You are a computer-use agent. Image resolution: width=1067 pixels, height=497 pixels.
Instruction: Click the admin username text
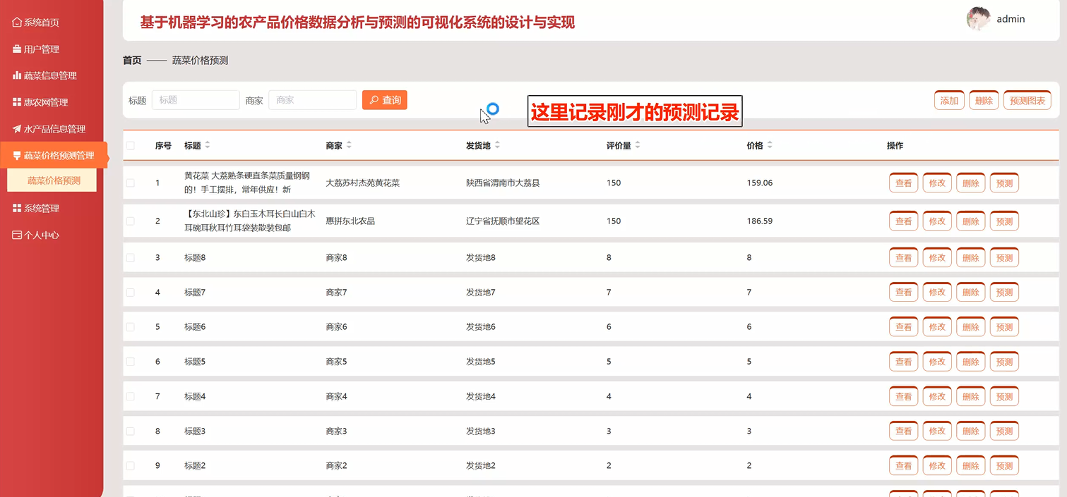[1011, 19]
